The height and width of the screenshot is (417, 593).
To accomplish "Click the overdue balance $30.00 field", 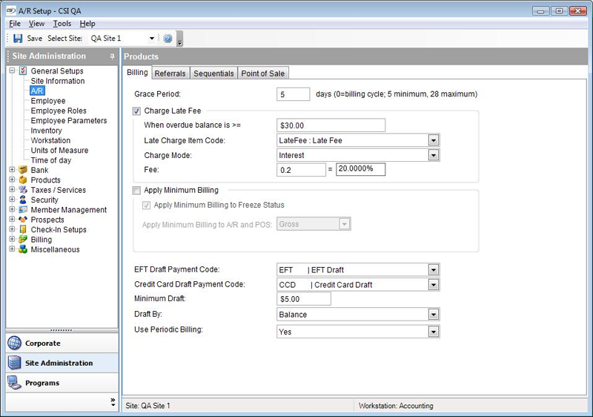I will (331, 125).
